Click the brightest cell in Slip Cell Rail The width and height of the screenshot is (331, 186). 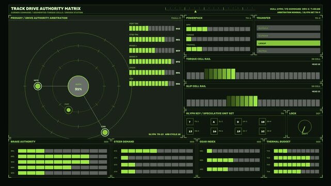[x=255, y=101]
